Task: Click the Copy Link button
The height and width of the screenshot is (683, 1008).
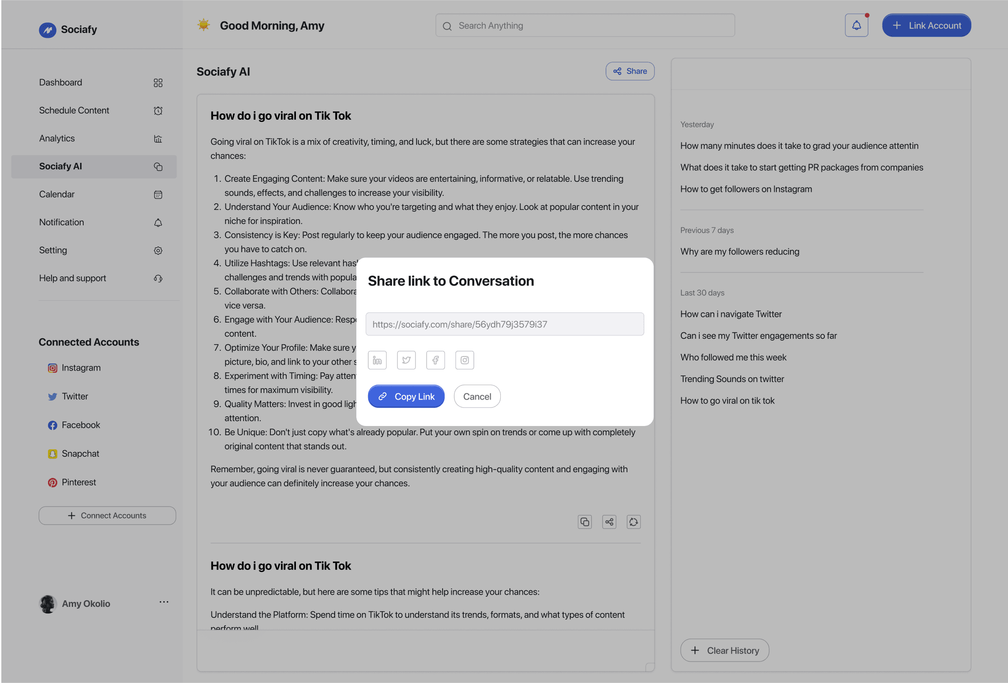Action: pyautogui.click(x=406, y=397)
